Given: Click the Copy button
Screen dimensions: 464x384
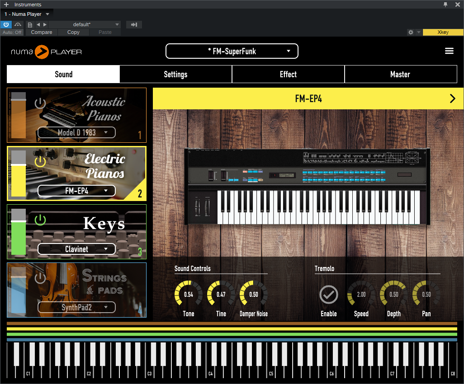Looking at the screenshot, I should 73,32.
